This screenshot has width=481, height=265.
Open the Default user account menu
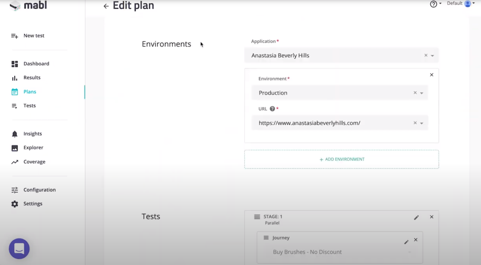[461, 3]
